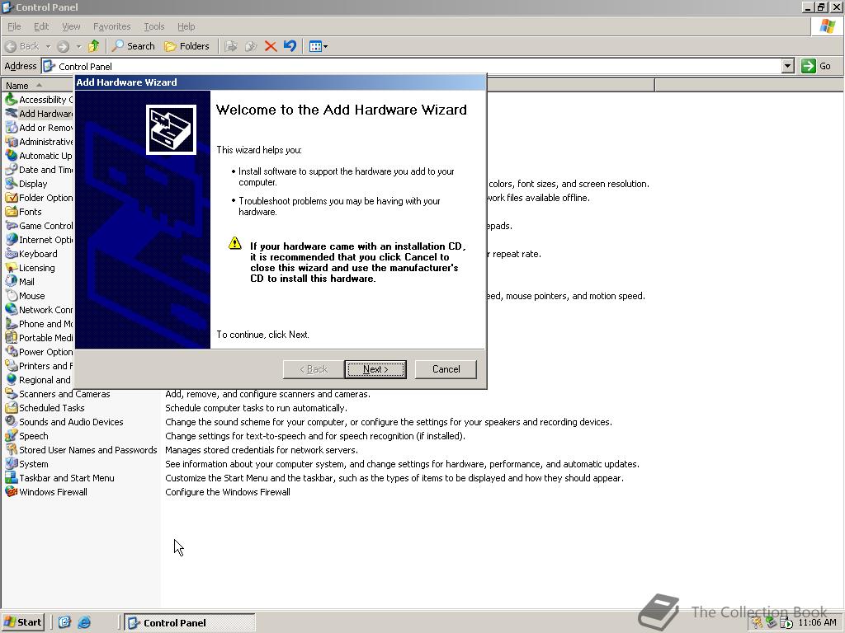845x633 pixels.
Task: Open Stored User Names and Passwords icon
Action: (x=12, y=449)
